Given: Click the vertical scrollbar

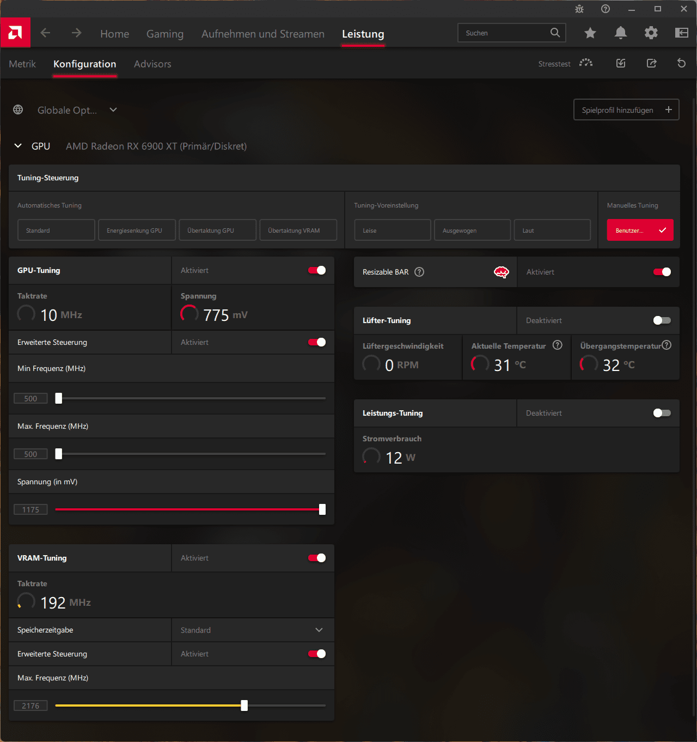Looking at the screenshot, I should [x=694, y=406].
